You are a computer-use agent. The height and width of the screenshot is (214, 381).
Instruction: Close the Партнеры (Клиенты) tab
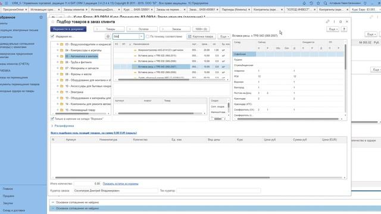click(249, 10)
